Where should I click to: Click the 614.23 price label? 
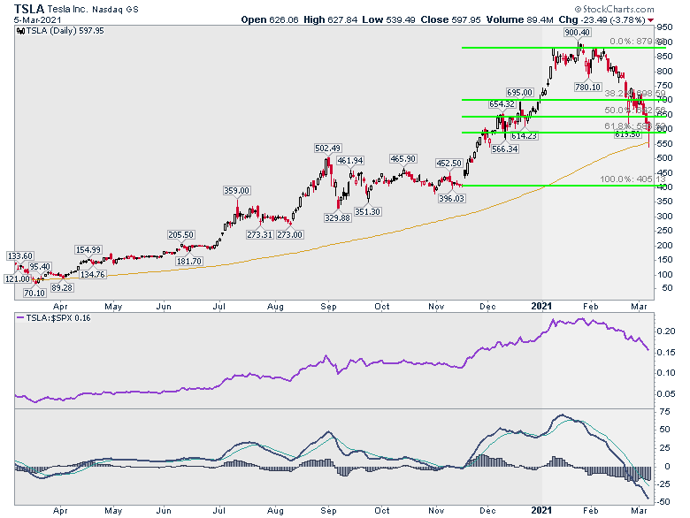coord(524,136)
